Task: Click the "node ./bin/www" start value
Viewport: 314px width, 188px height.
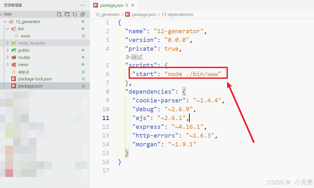Action: [193, 74]
